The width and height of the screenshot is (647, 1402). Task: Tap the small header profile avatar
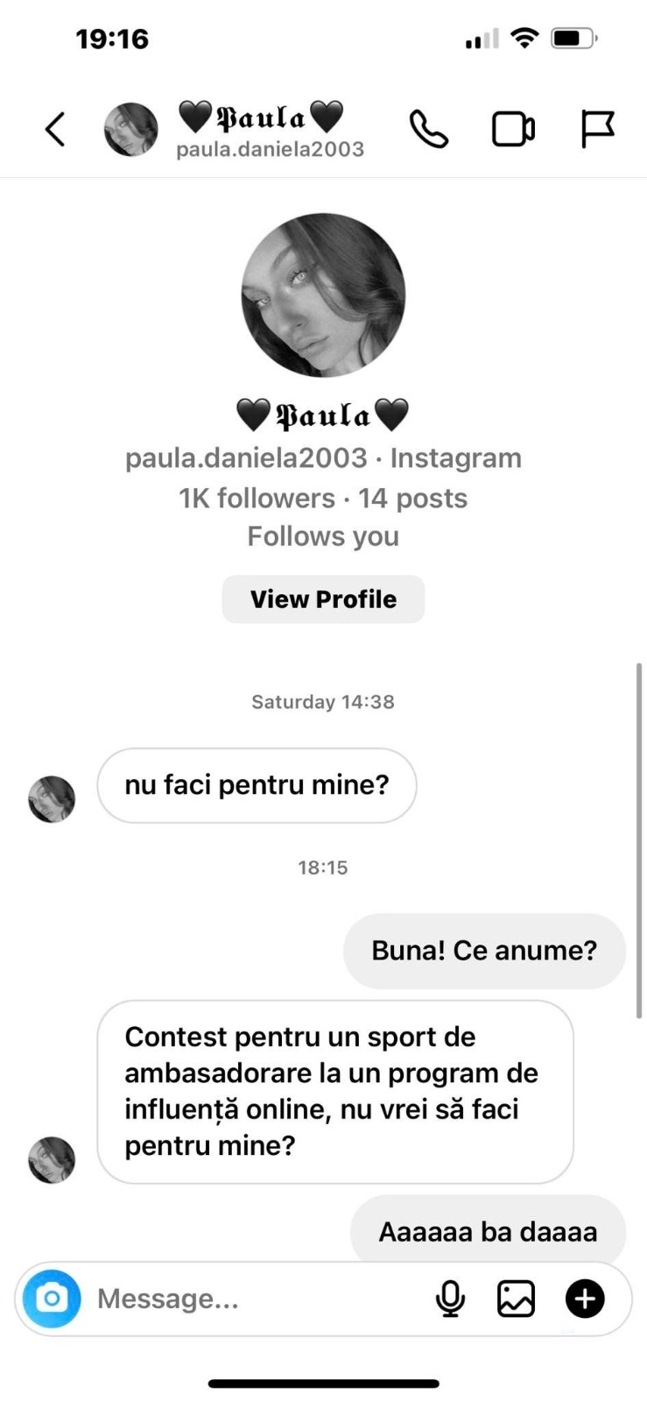tap(131, 130)
